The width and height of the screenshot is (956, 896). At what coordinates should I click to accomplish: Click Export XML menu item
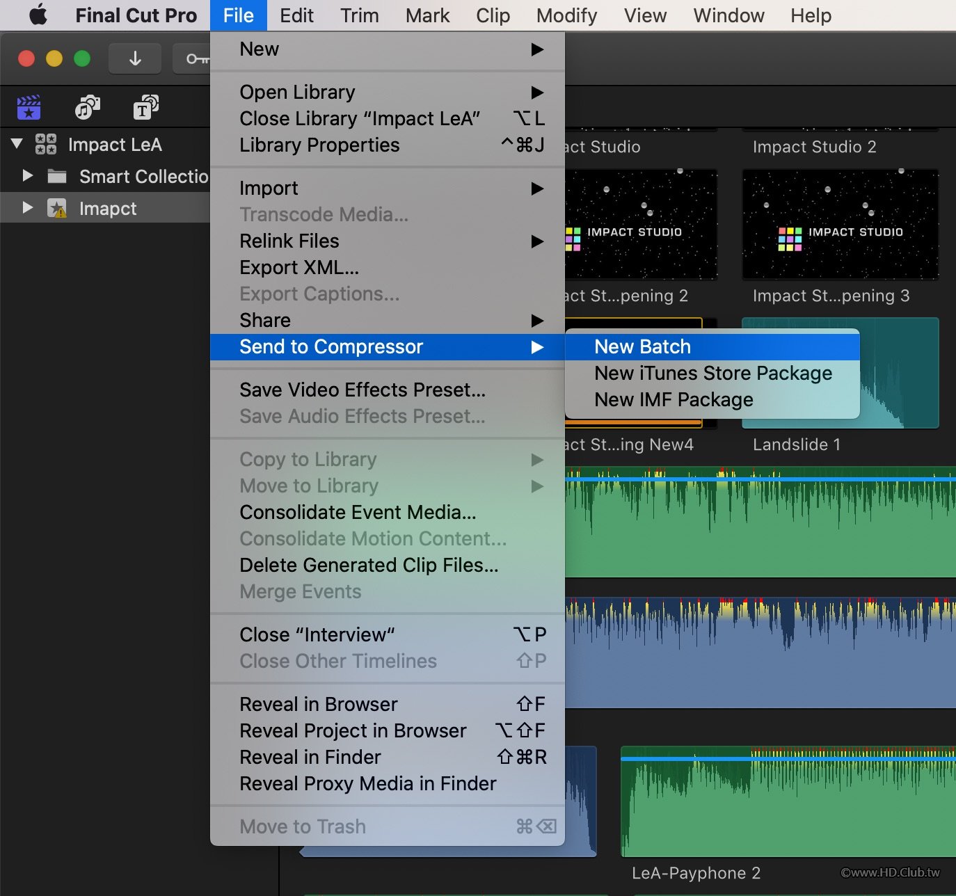point(299,267)
